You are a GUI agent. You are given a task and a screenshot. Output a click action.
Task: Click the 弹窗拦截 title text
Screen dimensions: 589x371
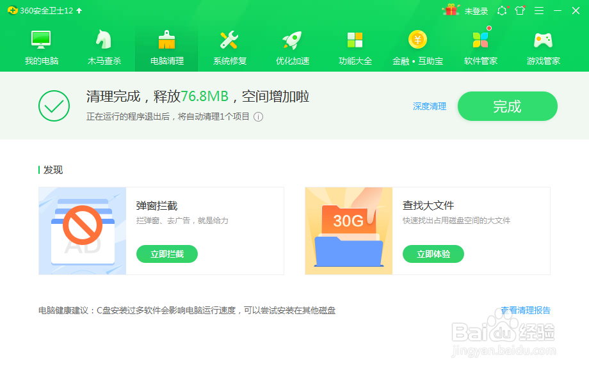click(x=157, y=205)
